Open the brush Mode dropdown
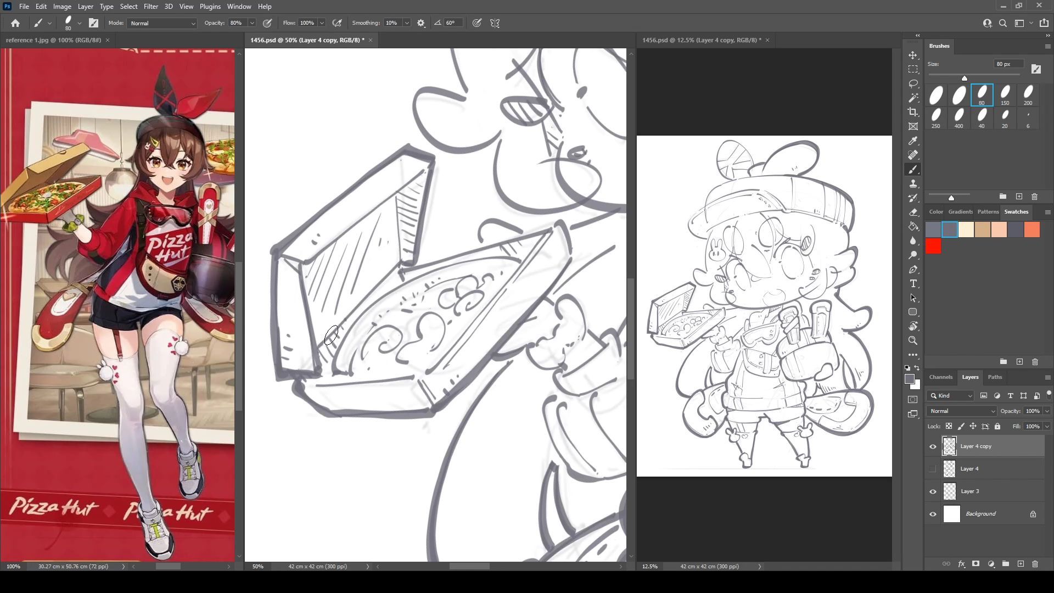 [x=162, y=23]
